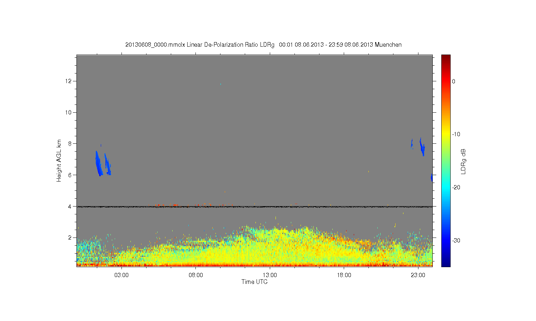Select the 03:00 time axis label

coord(121,275)
